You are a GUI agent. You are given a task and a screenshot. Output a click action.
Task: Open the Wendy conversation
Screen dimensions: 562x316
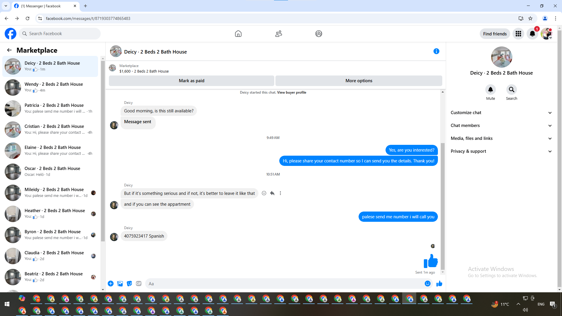50,87
